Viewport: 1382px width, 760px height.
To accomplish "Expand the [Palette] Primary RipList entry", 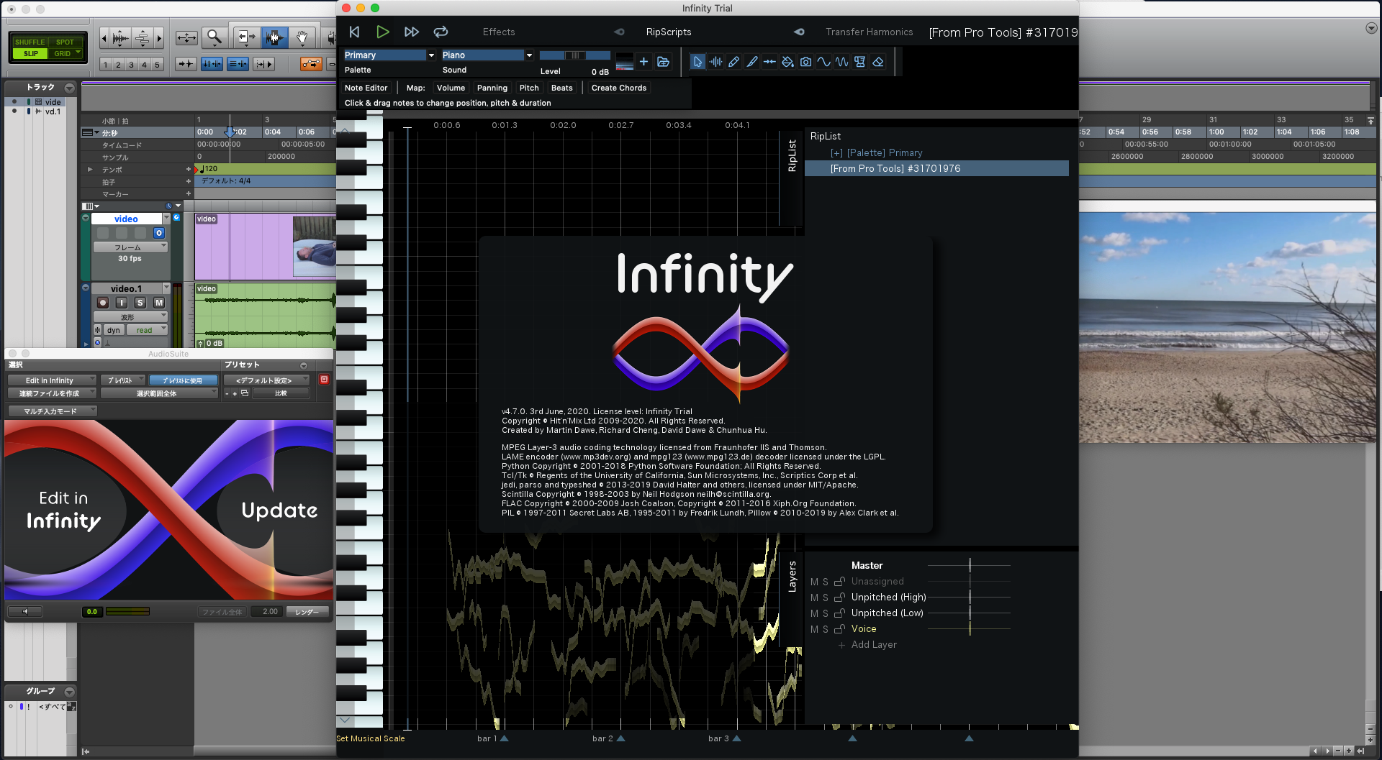I will [x=836, y=152].
